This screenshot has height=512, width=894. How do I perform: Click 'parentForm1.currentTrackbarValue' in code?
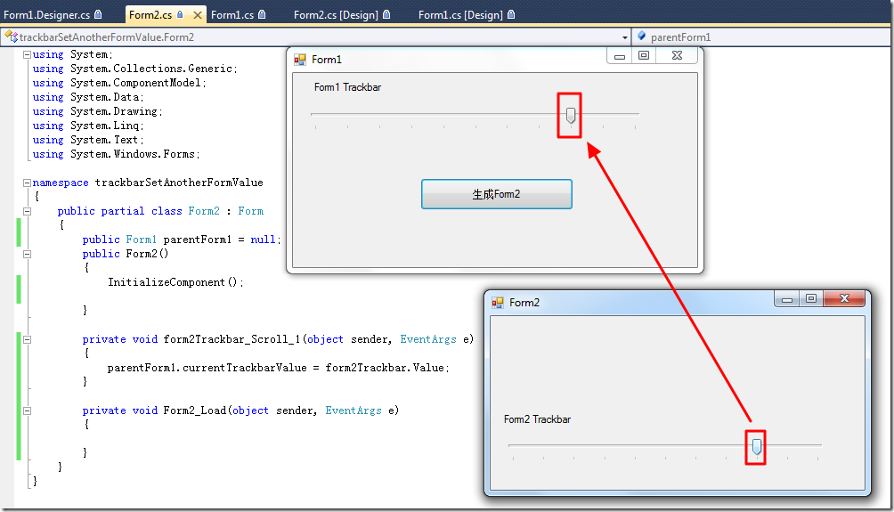tap(207, 368)
